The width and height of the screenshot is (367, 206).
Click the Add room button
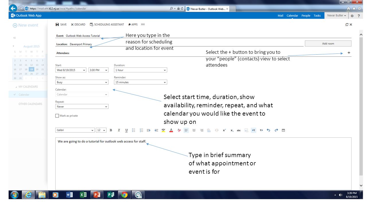click(328, 43)
